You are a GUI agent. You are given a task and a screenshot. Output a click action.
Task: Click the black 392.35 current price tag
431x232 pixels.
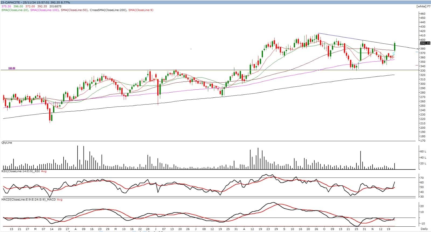425,43
